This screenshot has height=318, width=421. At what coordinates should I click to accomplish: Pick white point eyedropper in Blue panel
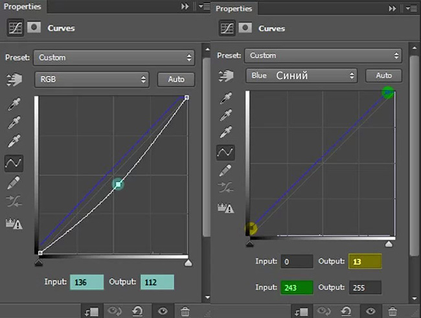click(x=226, y=132)
